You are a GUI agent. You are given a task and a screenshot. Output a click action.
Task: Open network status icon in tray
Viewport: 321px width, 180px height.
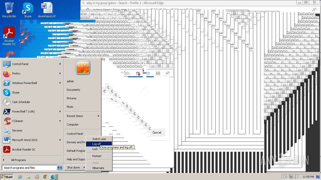(291, 177)
